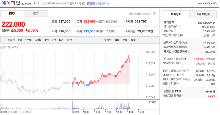Viewport: 220px width, 115px height.
Task: Click the 47.88배 PER value
Action: point(200,71)
